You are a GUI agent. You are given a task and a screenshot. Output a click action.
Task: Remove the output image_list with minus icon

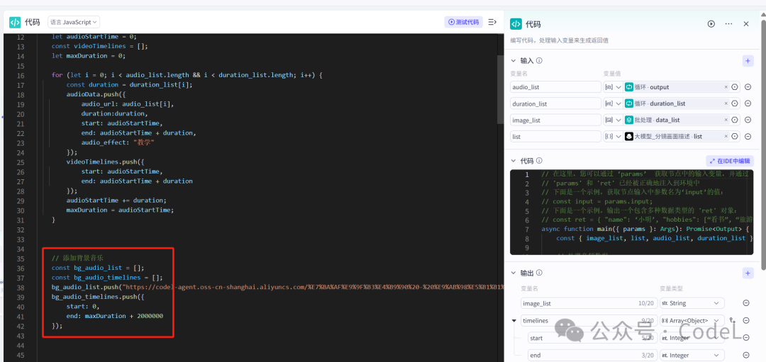point(746,303)
